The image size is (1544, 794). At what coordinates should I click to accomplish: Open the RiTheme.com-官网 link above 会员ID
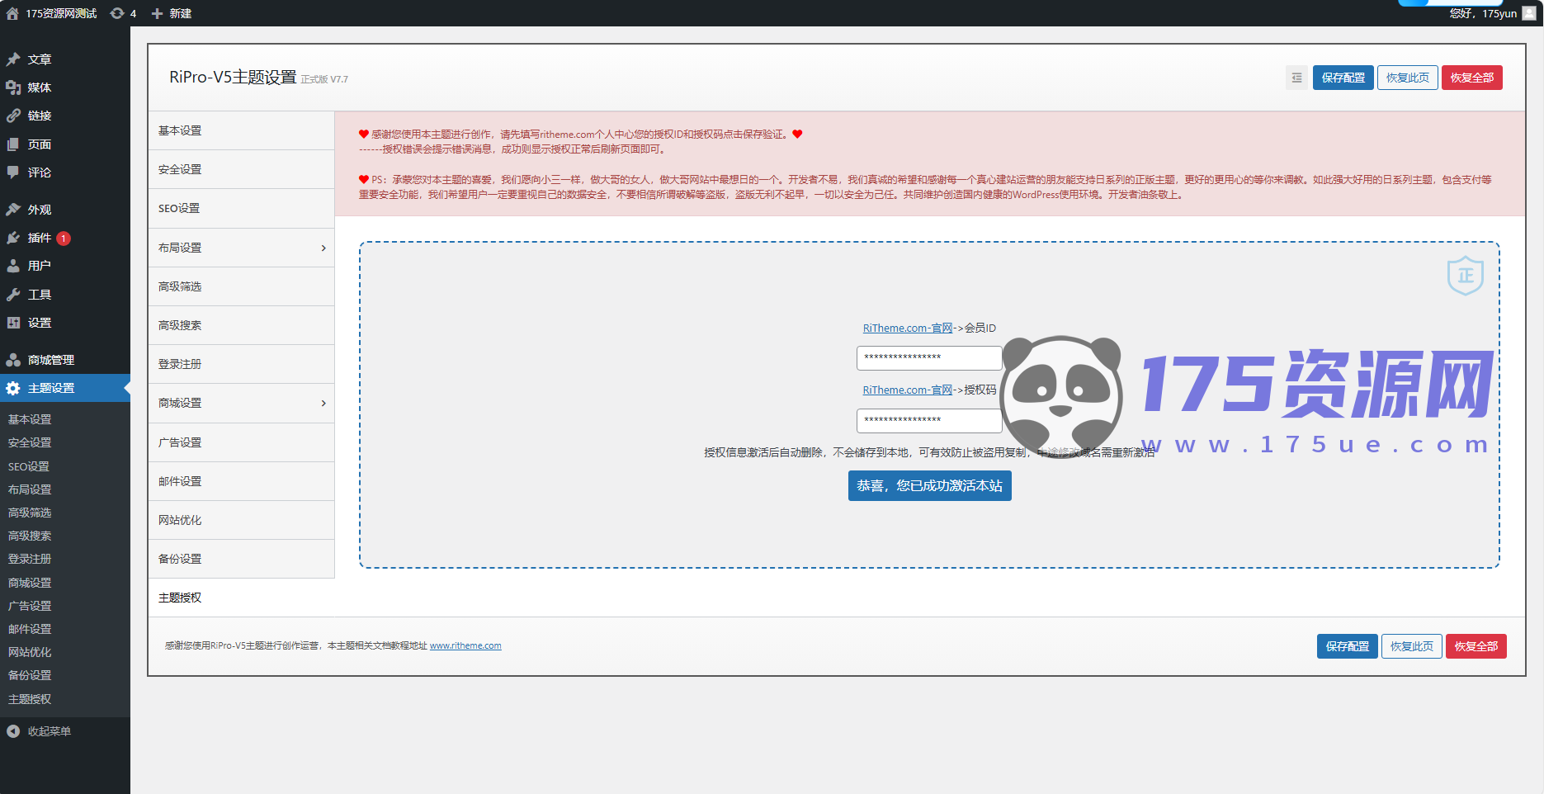click(x=908, y=328)
